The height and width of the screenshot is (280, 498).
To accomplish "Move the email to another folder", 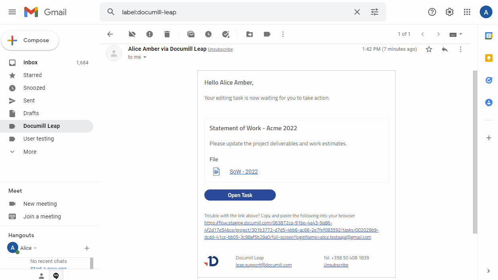I will (249, 34).
